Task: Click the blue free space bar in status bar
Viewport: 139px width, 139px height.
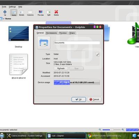Action: click(x=132, y=130)
